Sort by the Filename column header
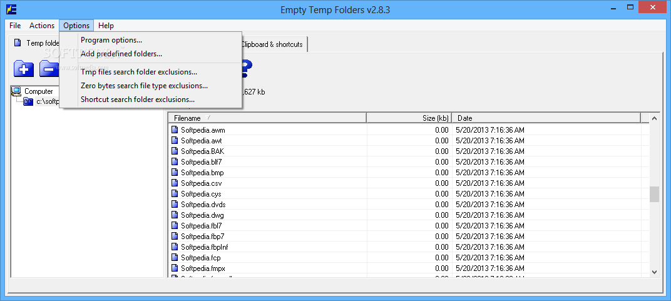Image resolution: width=671 pixels, height=301 pixels. pyautogui.click(x=267, y=118)
